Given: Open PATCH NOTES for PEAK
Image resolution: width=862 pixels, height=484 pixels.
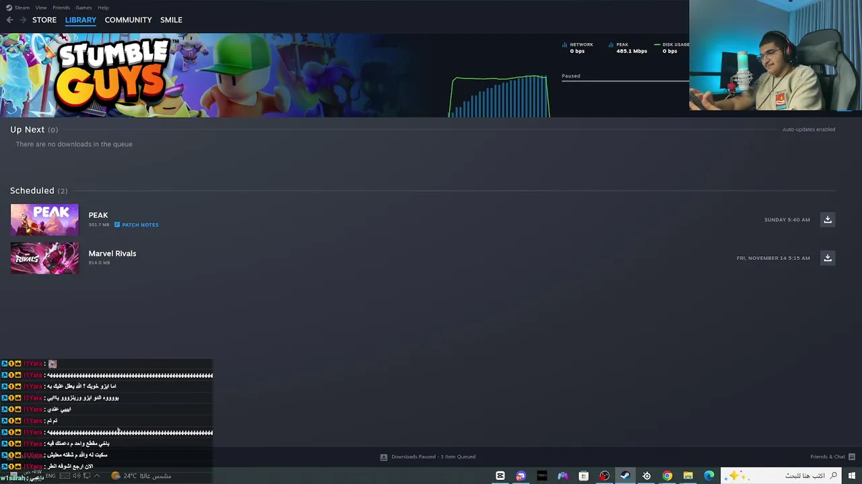Looking at the screenshot, I should (x=140, y=225).
